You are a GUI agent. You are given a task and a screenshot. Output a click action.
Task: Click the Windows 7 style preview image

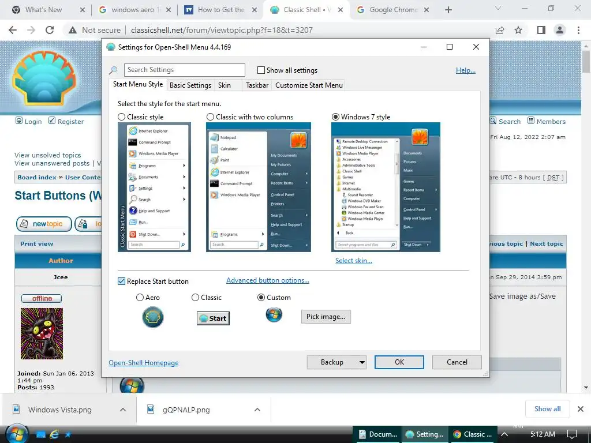tap(386, 187)
